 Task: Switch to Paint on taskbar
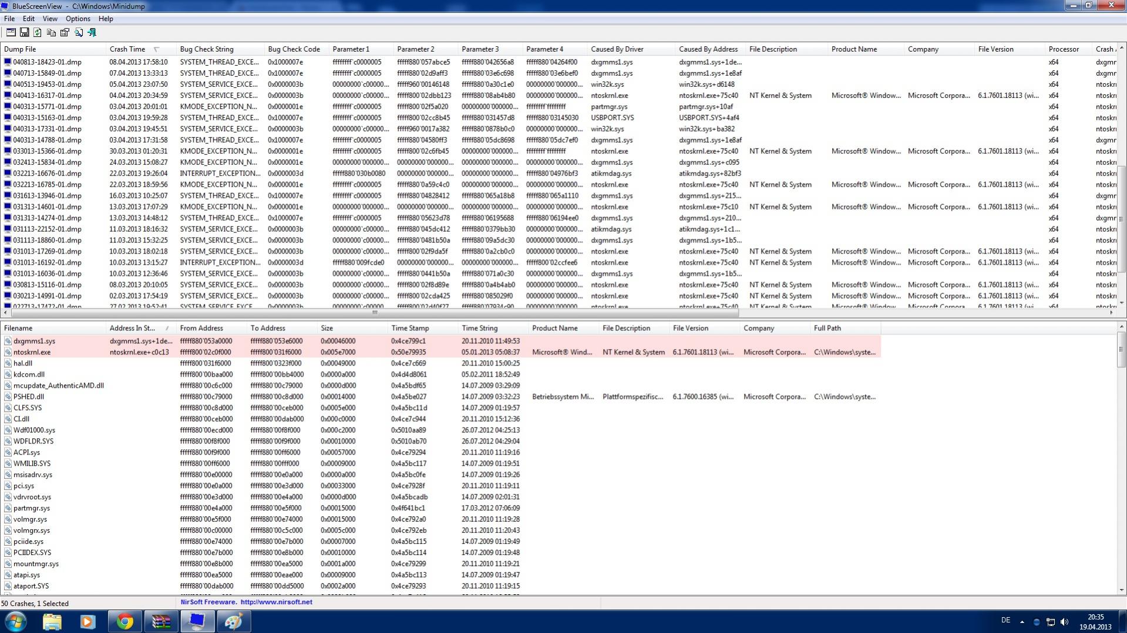[x=234, y=621]
